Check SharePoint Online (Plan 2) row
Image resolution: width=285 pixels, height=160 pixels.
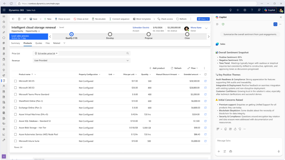pos(15,101)
